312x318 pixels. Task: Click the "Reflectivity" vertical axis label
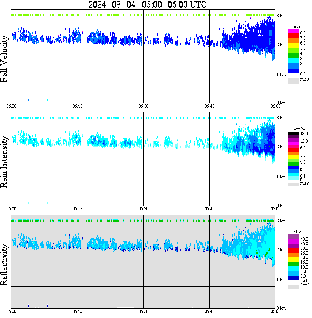coord(4,264)
